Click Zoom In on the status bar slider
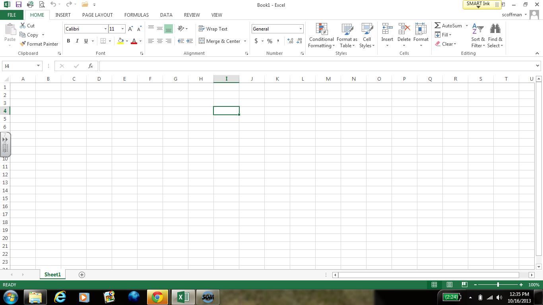This screenshot has height=305, width=543. pyautogui.click(x=521, y=284)
